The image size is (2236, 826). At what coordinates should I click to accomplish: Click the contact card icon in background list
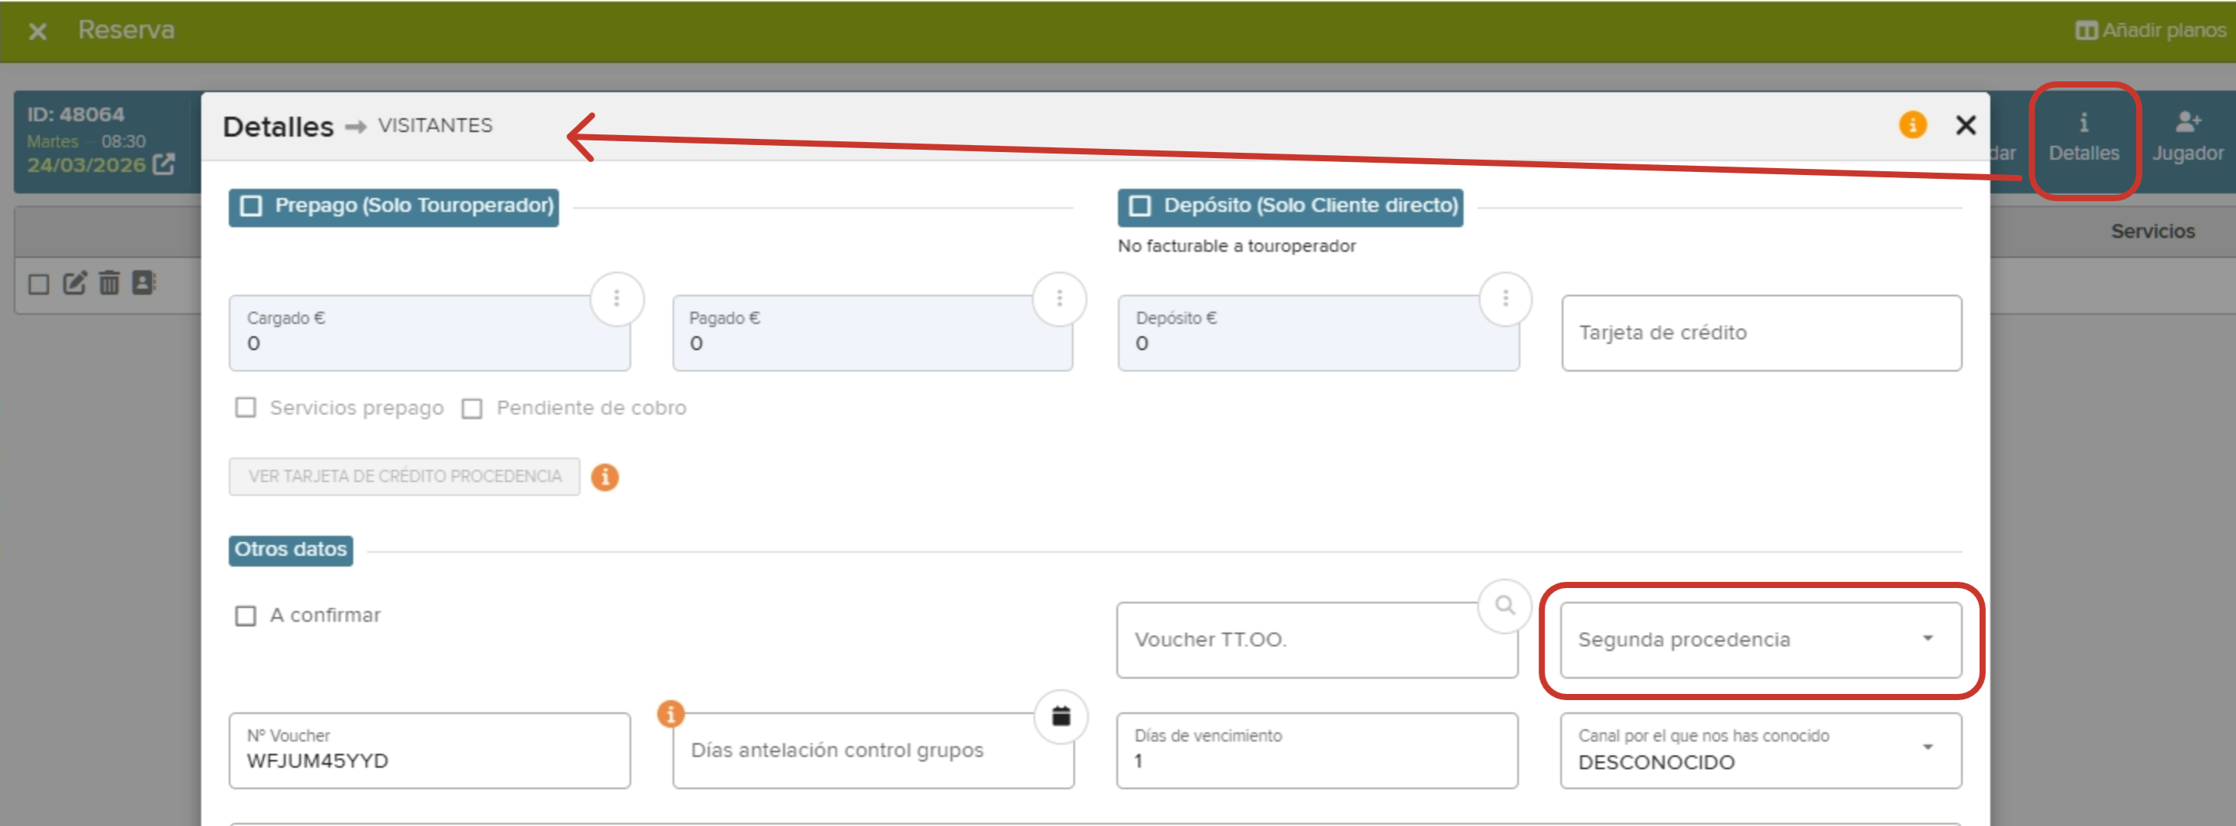pyautogui.click(x=144, y=282)
